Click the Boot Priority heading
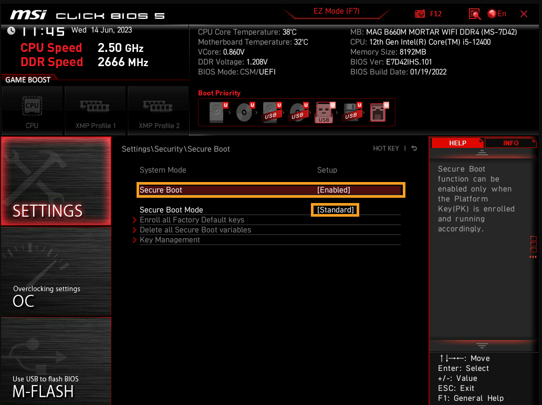 219,93
